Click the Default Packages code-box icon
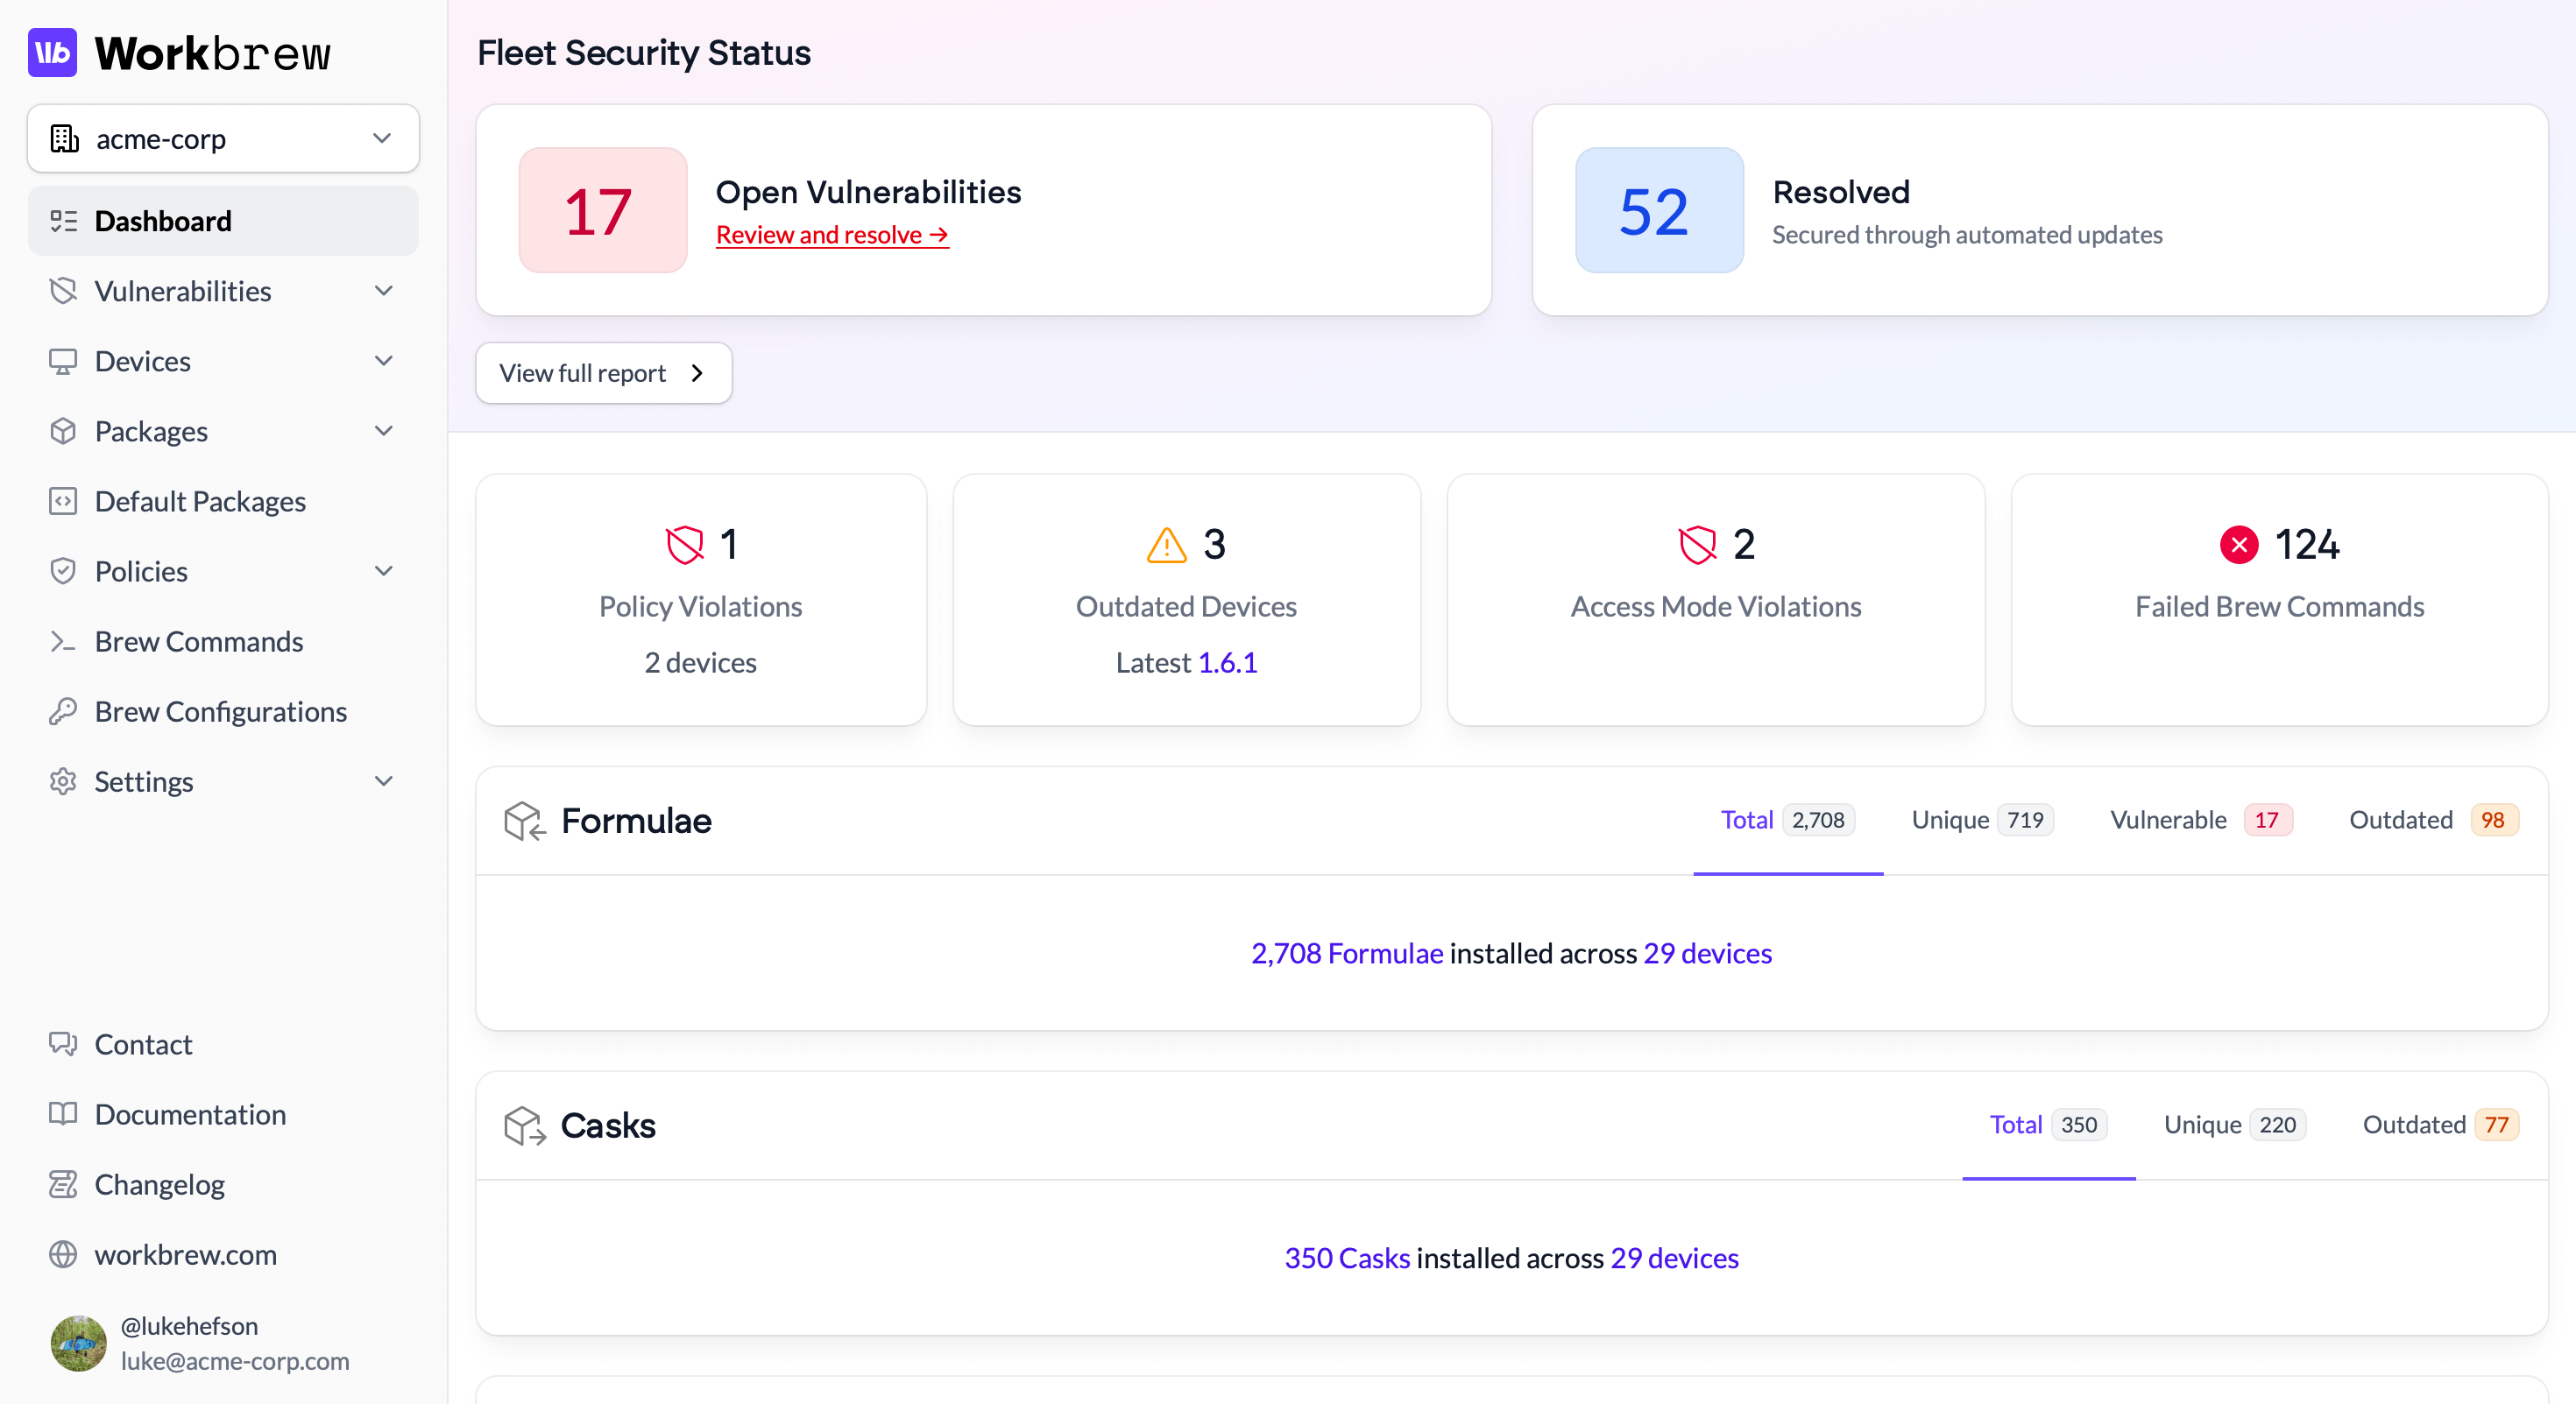 pos(63,502)
